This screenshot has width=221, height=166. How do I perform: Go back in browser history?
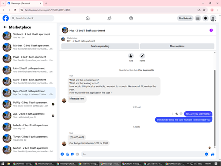click(x=4, y=10)
